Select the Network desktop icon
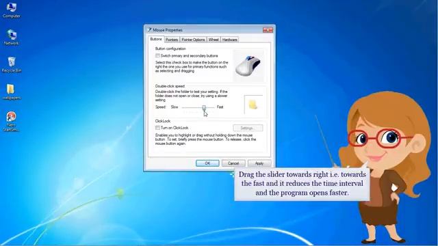The width and height of the screenshot is (438, 246). pos(12,37)
